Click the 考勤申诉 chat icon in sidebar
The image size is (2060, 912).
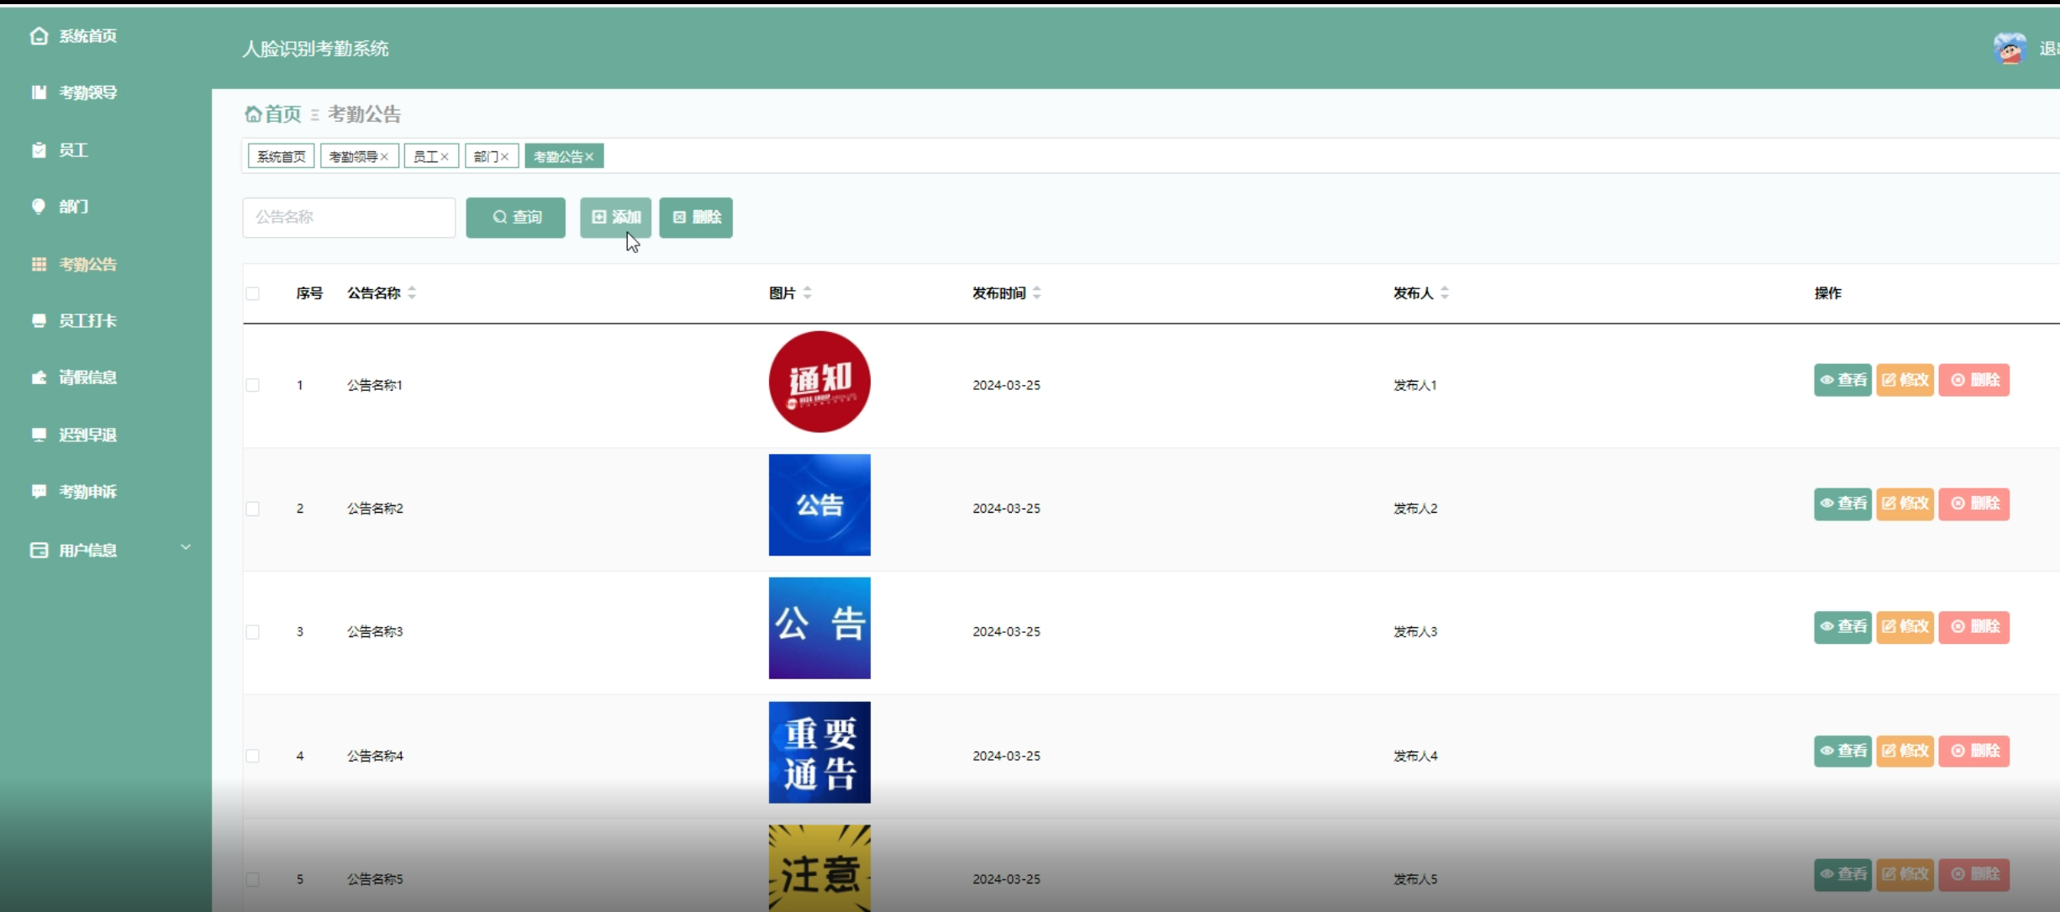tap(39, 491)
